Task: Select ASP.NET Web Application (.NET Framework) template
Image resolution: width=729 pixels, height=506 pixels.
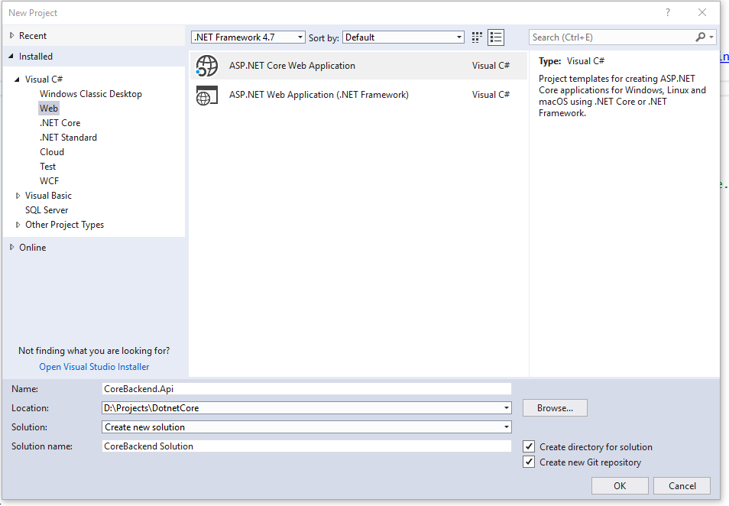Action: pyautogui.click(x=358, y=95)
